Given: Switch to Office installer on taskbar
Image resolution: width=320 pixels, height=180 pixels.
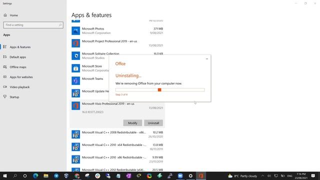Looking at the screenshot, I should click(x=201, y=175).
